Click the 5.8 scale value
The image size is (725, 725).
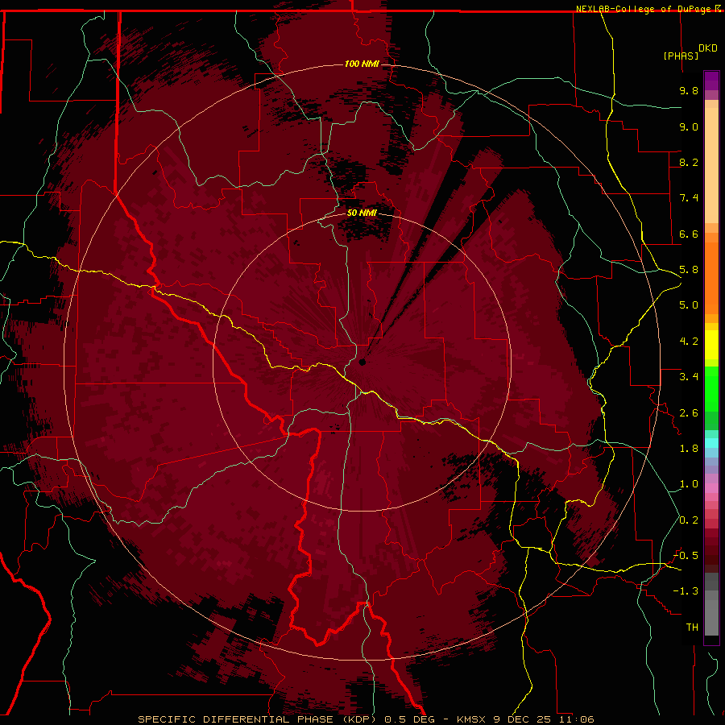[x=689, y=270]
